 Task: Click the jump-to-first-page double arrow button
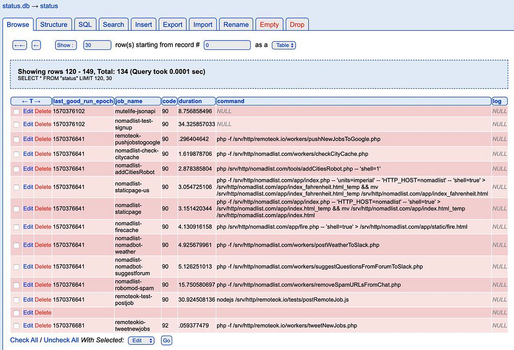(x=20, y=45)
